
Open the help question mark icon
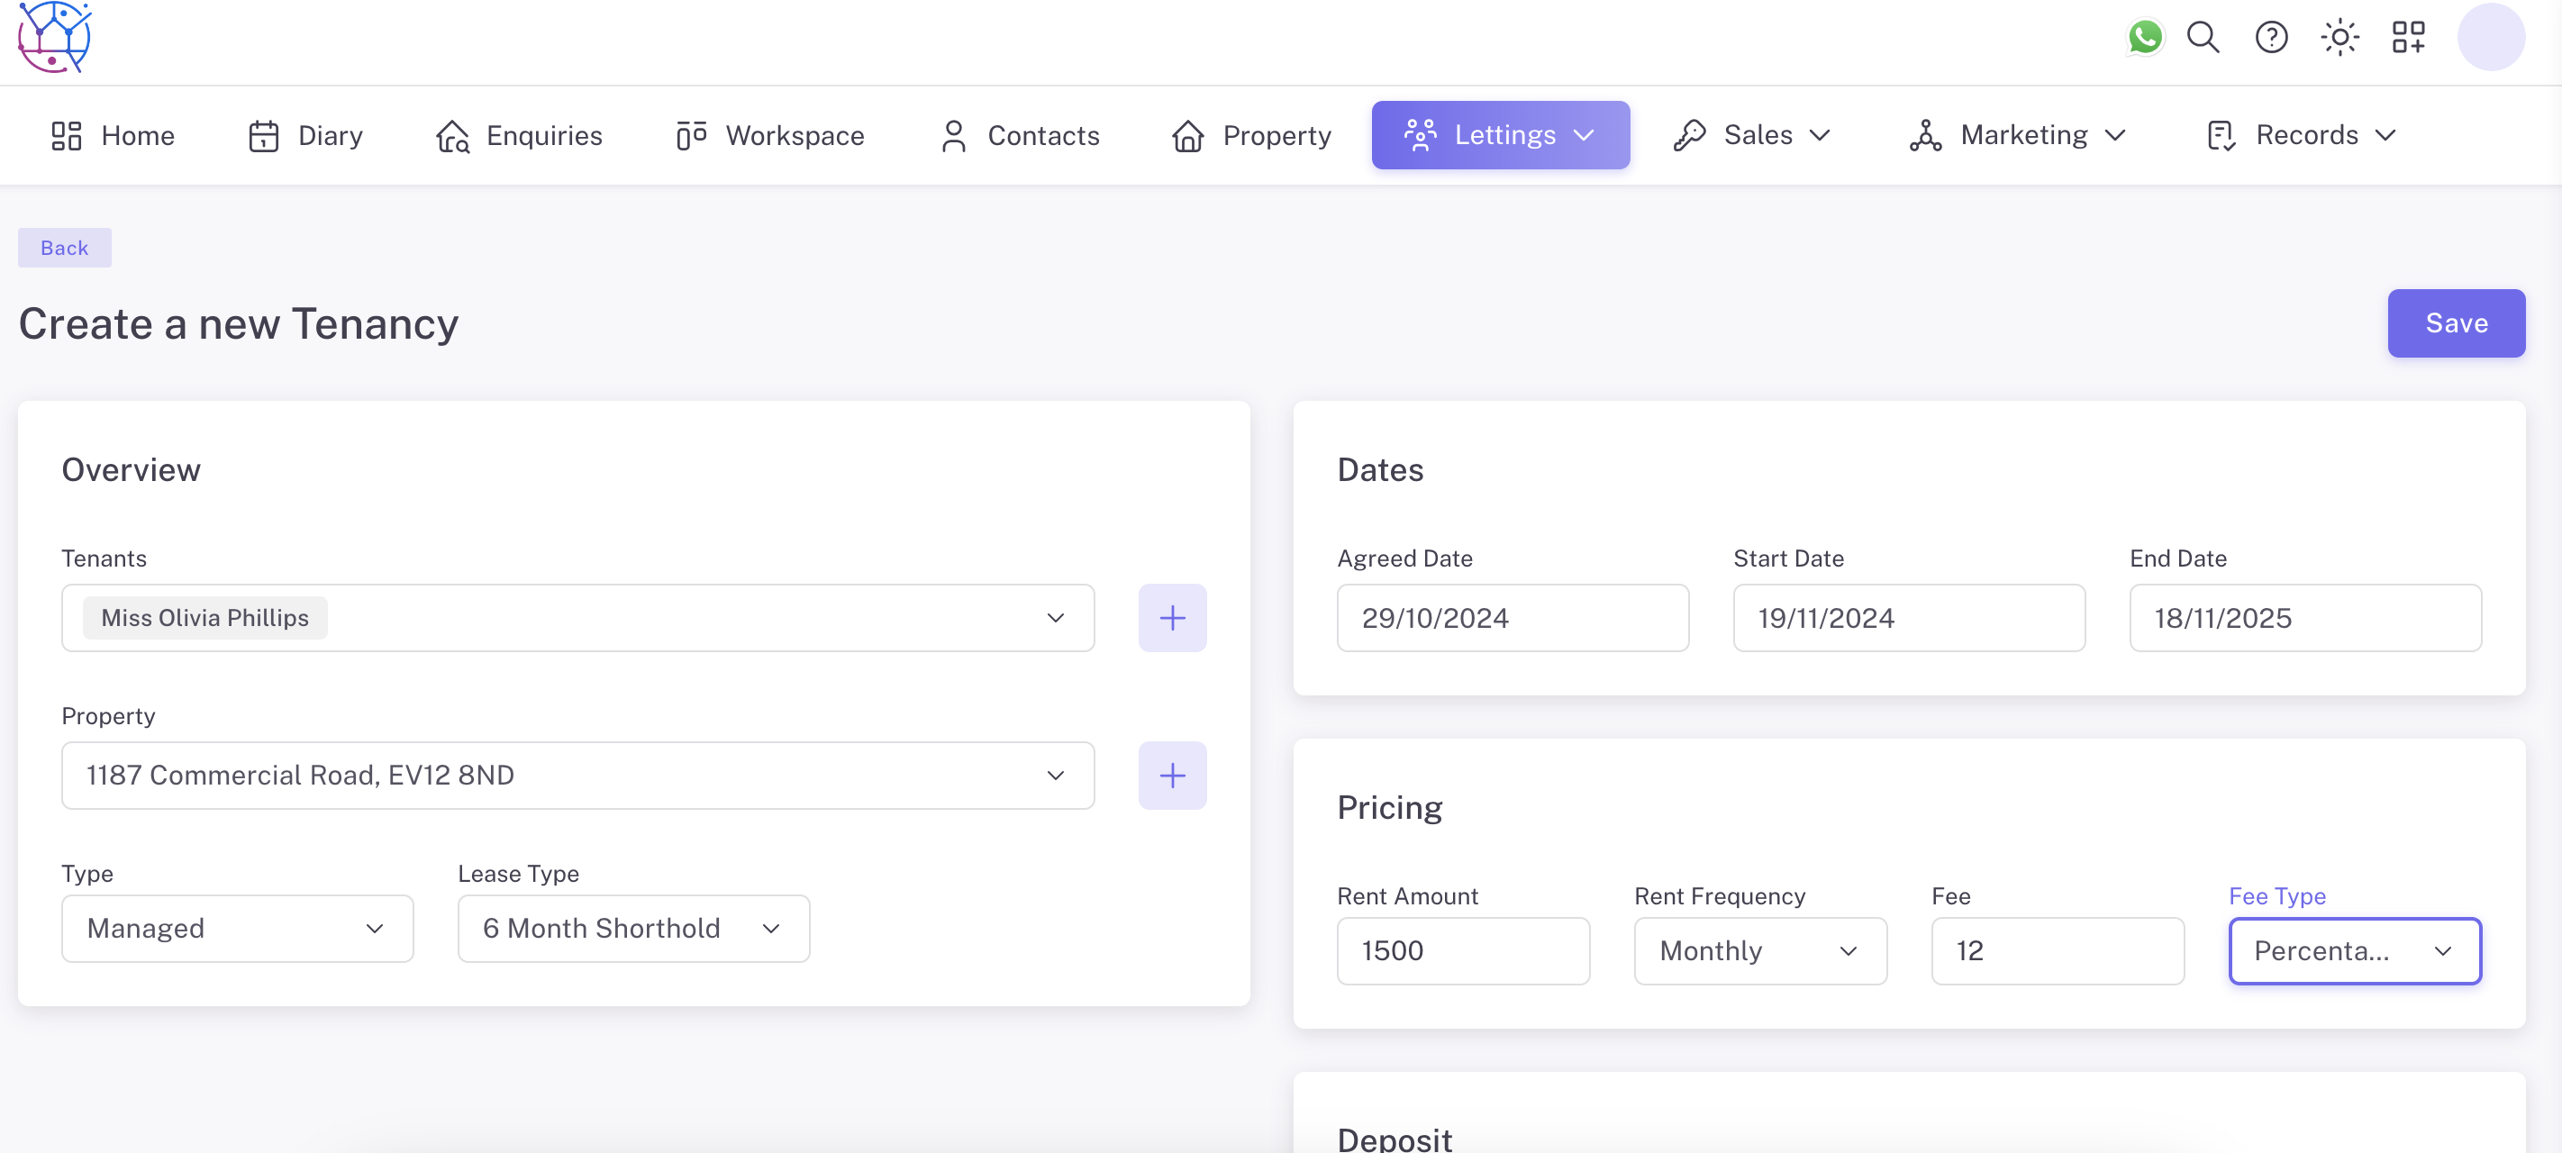(x=2271, y=38)
